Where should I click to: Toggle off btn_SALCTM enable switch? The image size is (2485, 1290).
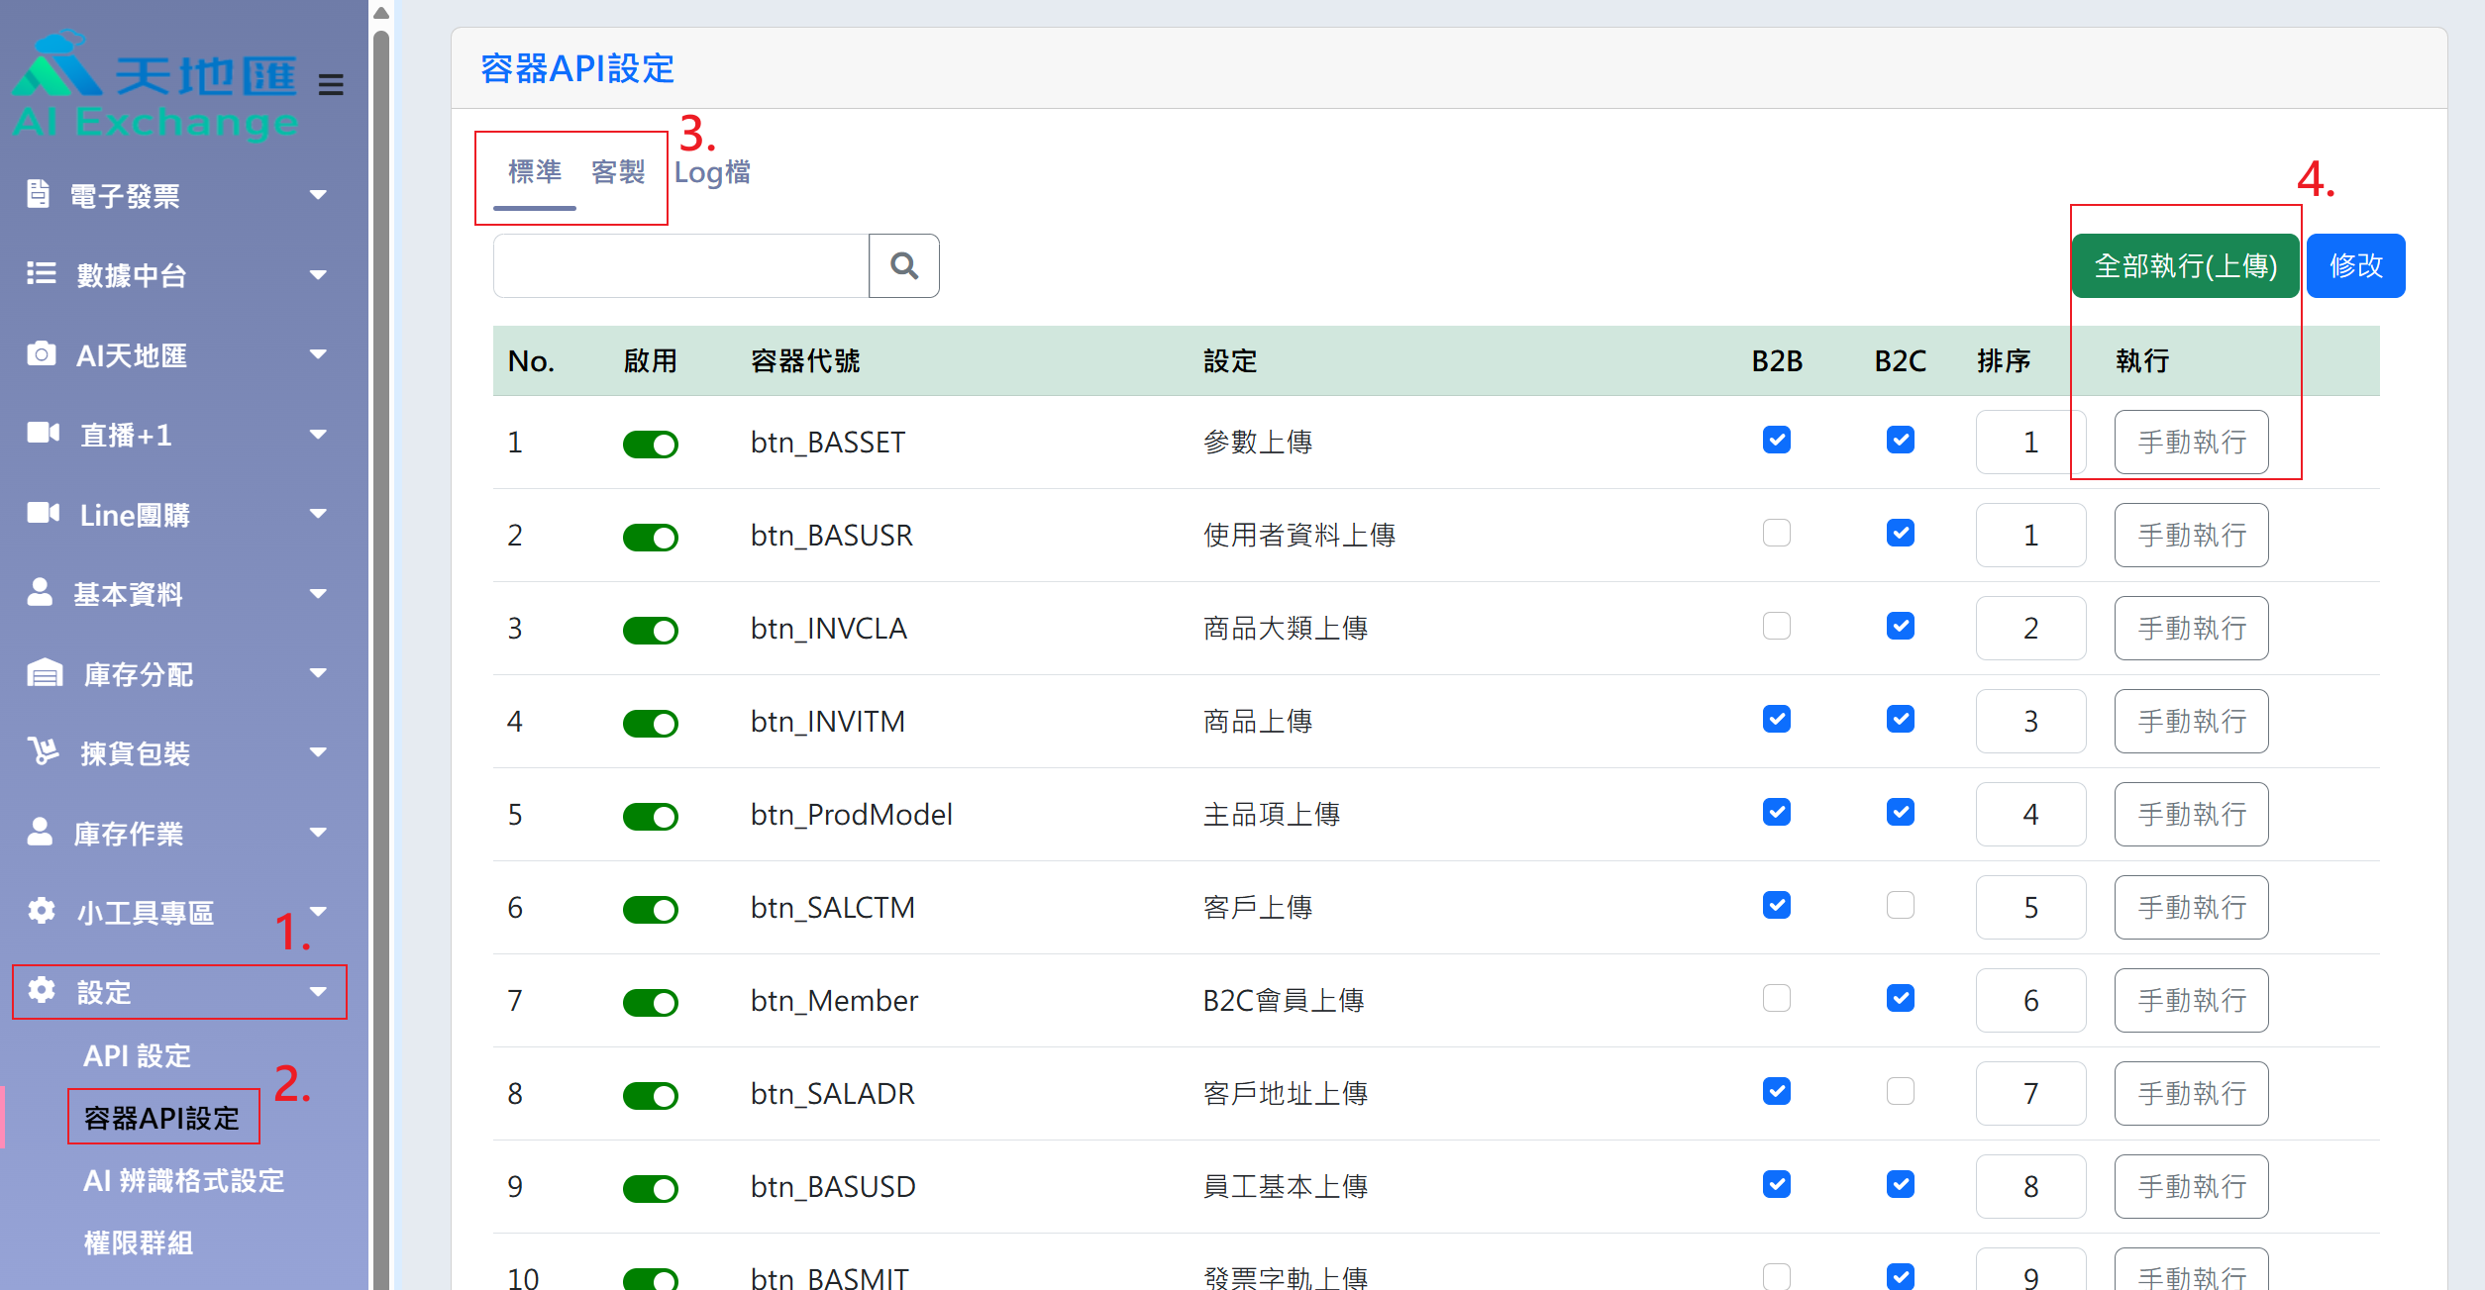tap(650, 909)
